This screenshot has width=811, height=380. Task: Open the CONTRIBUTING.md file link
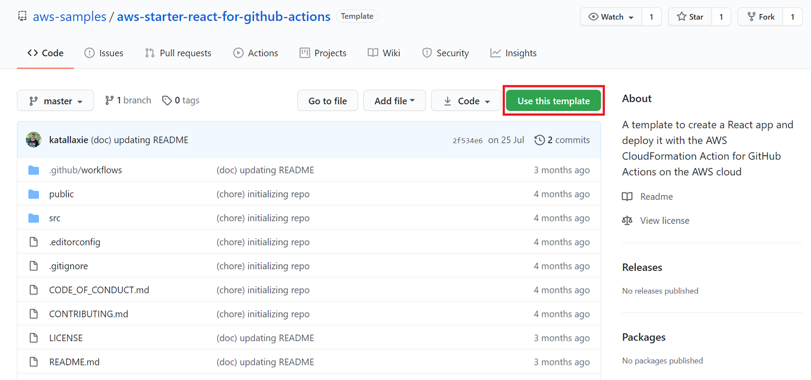click(x=89, y=314)
